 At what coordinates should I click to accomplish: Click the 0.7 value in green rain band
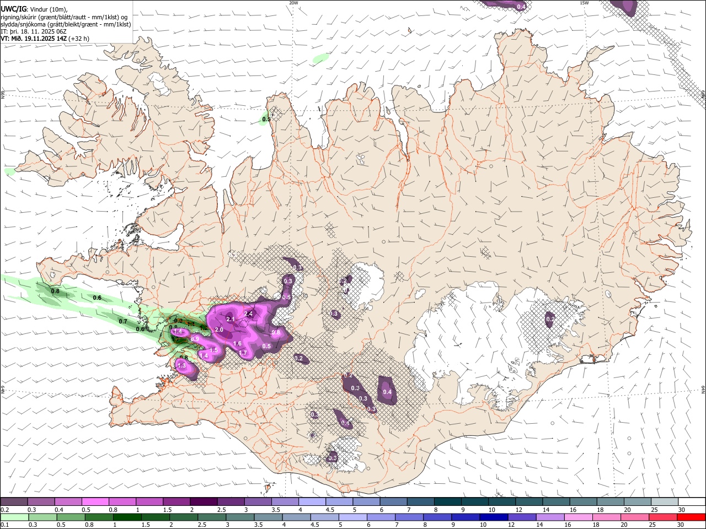point(123,321)
